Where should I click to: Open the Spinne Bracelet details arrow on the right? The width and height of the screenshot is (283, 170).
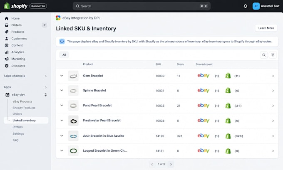click(x=273, y=91)
